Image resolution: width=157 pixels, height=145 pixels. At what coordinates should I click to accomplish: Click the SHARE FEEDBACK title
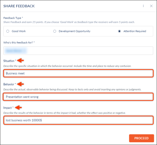[19, 6]
